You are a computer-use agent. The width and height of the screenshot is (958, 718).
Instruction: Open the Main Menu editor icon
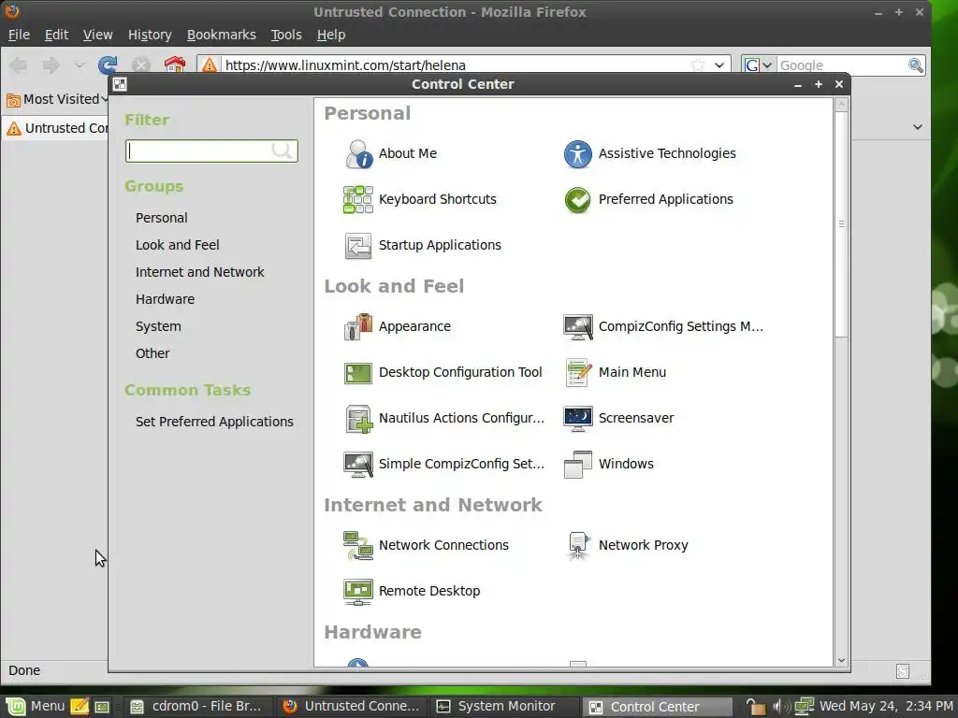(x=577, y=372)
